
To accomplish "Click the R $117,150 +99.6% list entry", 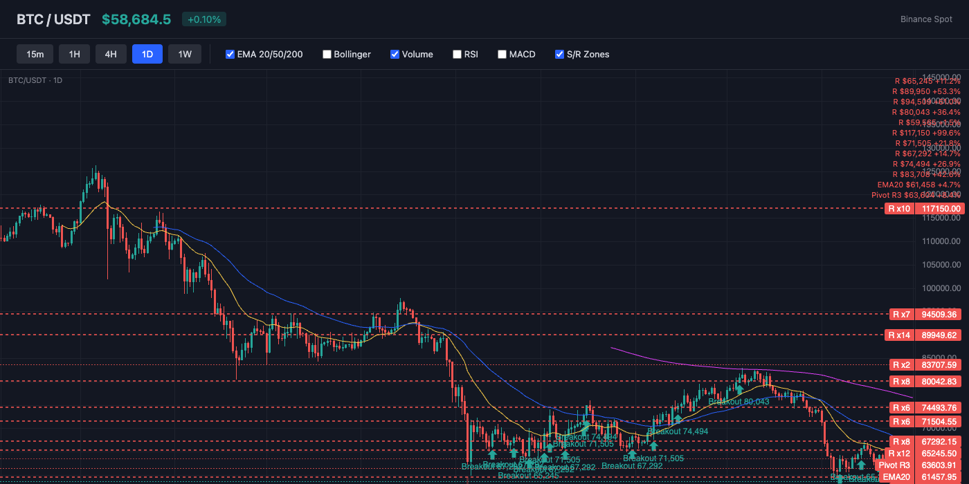I will [926, 133].
